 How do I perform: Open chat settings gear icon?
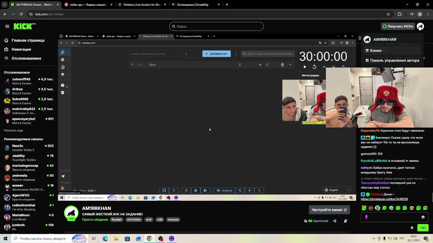pyautogui.click(x=412, y=228)
